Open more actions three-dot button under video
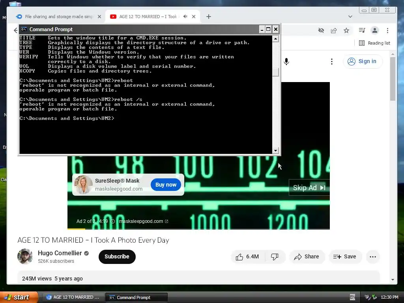 (x=372, y=256)
